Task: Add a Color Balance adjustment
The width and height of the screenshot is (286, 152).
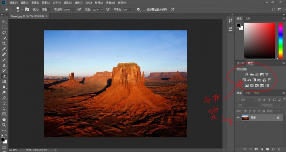Action: tap(249, 80)
